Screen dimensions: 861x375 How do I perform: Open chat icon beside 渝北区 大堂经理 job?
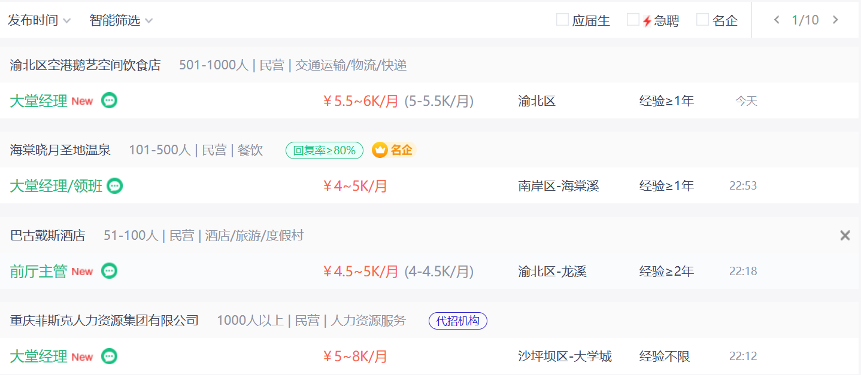pyautogui.click(x=109, y=100)
